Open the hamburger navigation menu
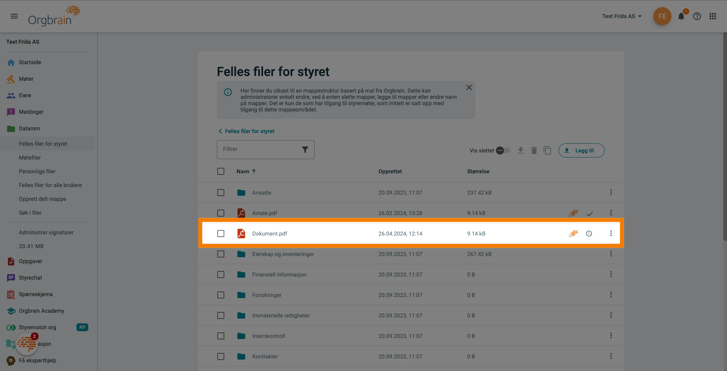The height and width of the screenshot is (371, 727). pyautogui.click(x=14, y=16)
